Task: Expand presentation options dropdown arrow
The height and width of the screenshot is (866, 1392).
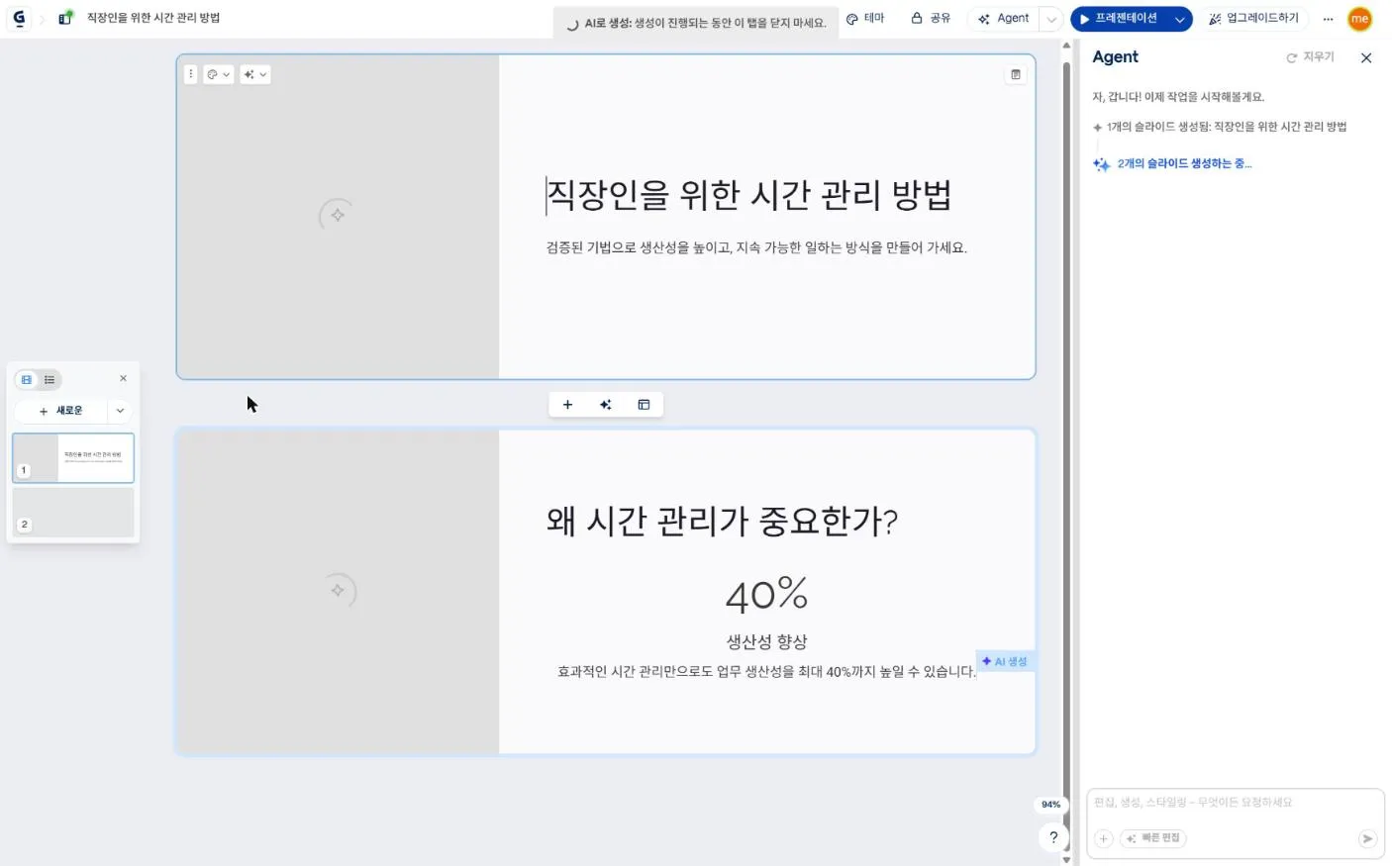Action: (1180, 19)
